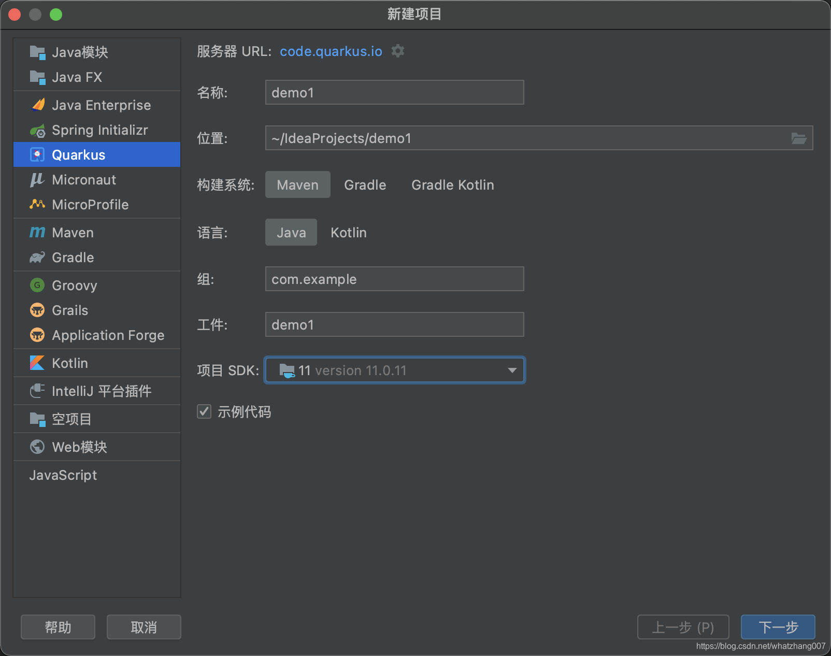Select Web模块 entry

click(97, 447)
